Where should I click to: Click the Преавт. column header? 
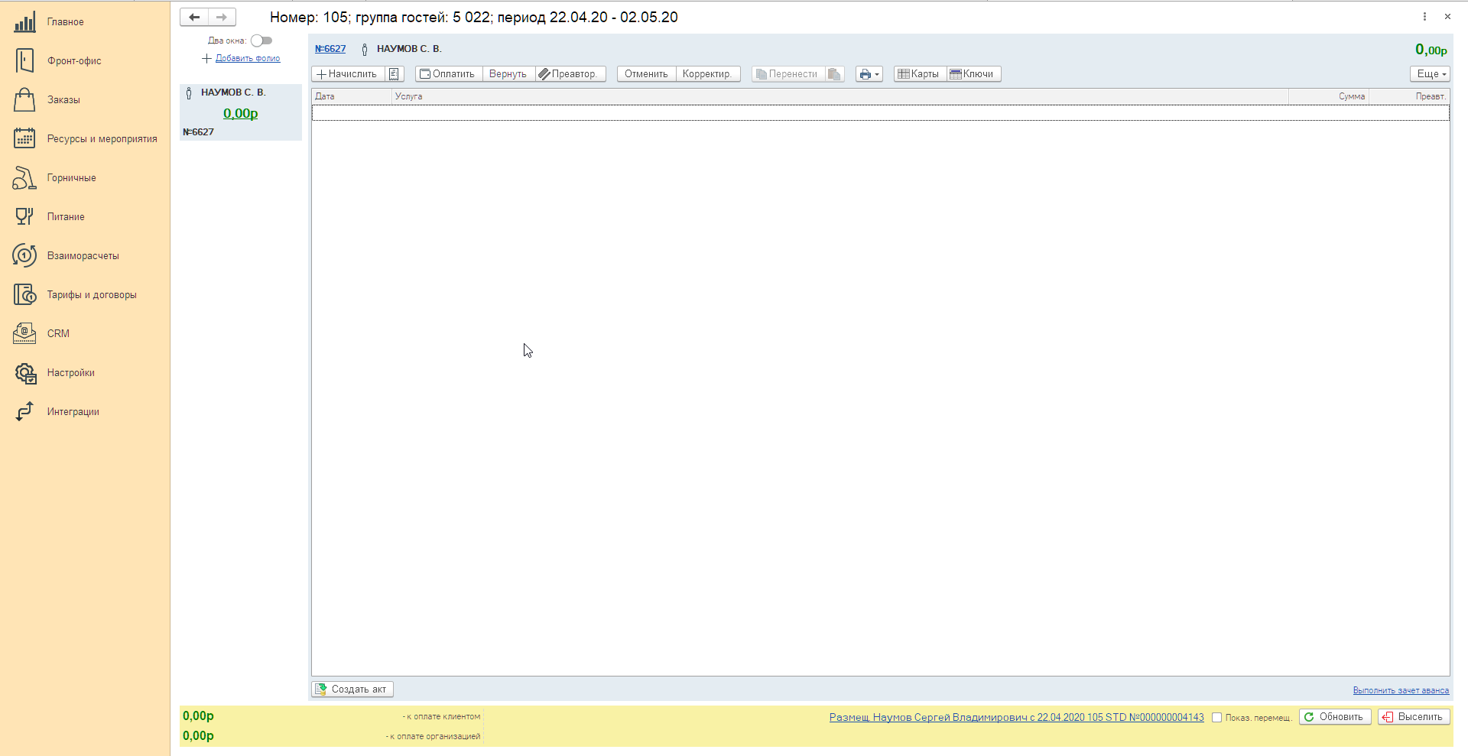click(1409, 96)
